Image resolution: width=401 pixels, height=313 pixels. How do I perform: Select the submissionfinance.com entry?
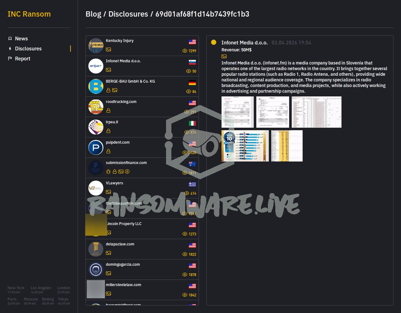pyautogui.click(x=142, y=168)
